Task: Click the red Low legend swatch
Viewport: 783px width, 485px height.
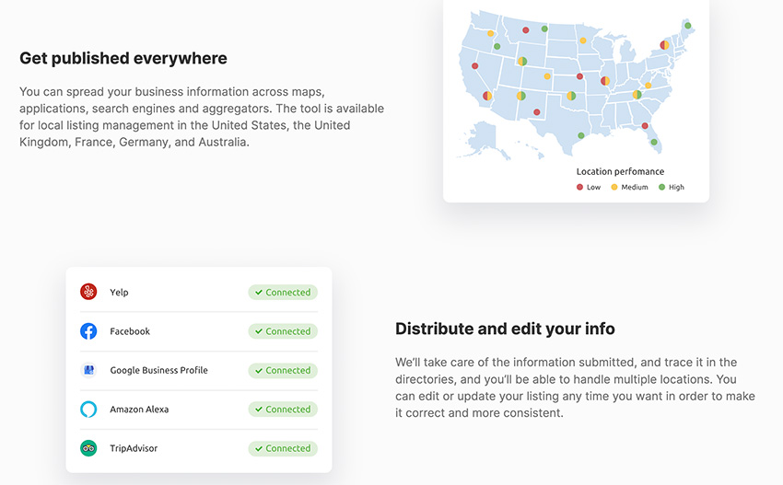Action: coord(579,187)
